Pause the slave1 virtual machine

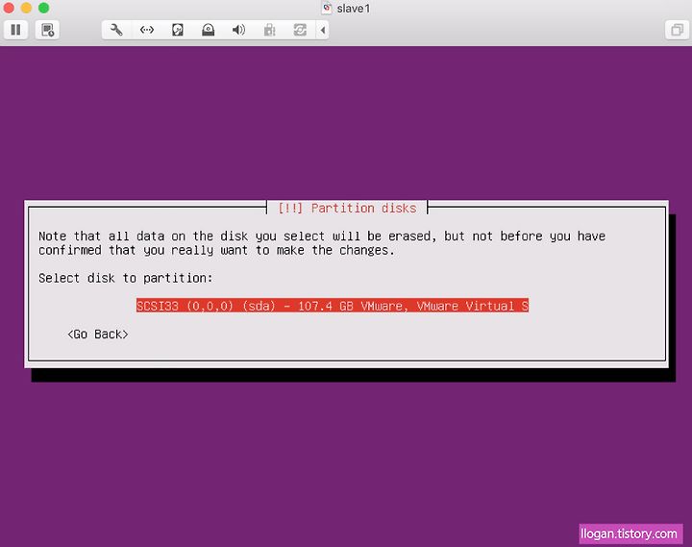click(x=16, y=30)
